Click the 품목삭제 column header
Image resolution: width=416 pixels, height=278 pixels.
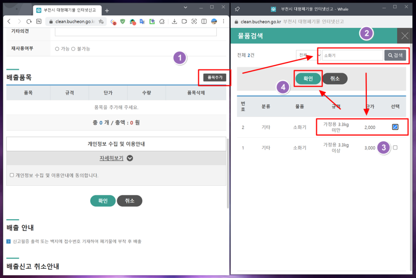(196, 93)
